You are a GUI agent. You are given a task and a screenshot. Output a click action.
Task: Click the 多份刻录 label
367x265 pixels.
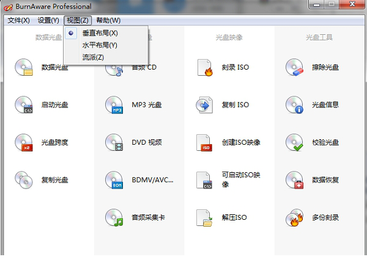325,217
